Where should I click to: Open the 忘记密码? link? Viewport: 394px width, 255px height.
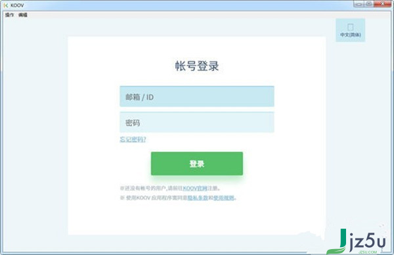pos(133,139)
